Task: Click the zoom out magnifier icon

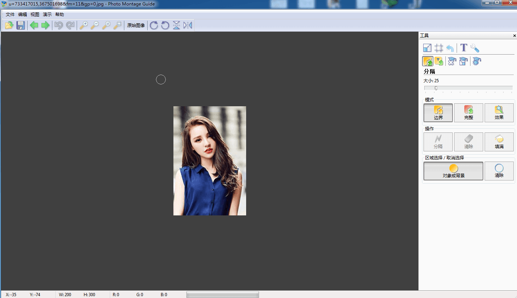Action: (95, 25)
